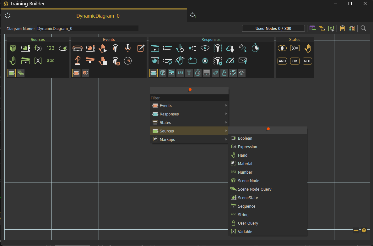Click the microphone event icon
The width and height of the screenshot is (373, 246).
click(x=128, y=48)
